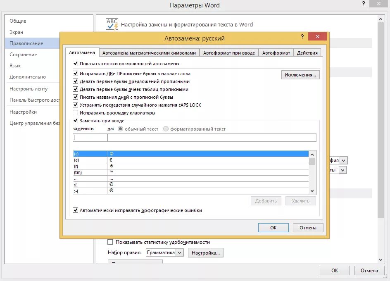Select 'форматированный текст' radio button

[x=166, y=129]
